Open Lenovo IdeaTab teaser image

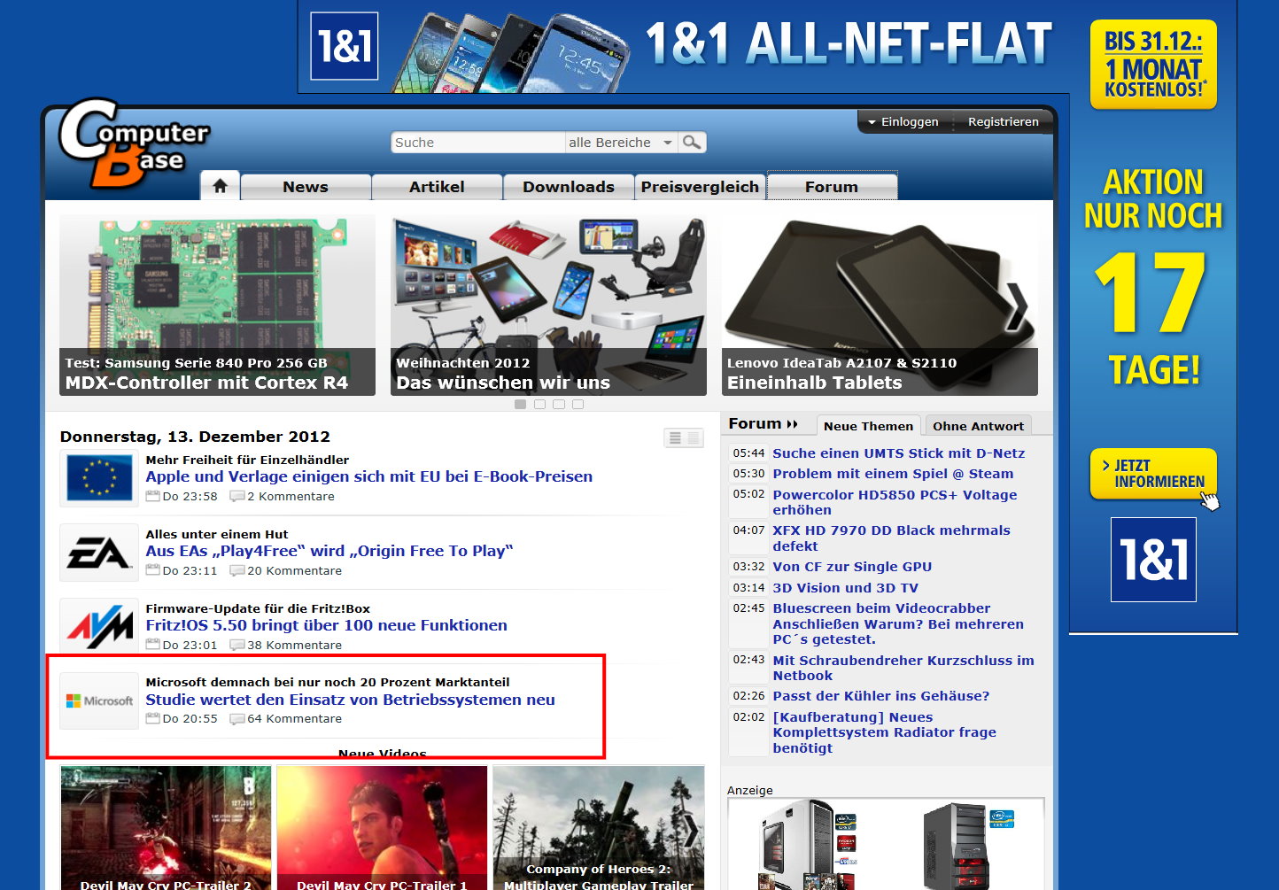point(880,305)
